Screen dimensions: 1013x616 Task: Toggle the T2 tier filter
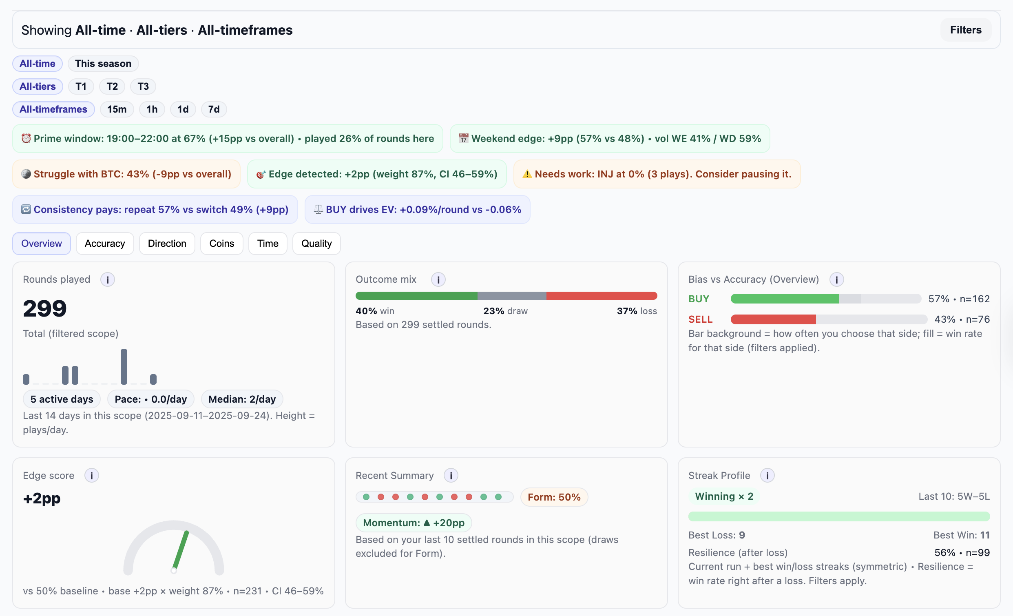(112, 86)
